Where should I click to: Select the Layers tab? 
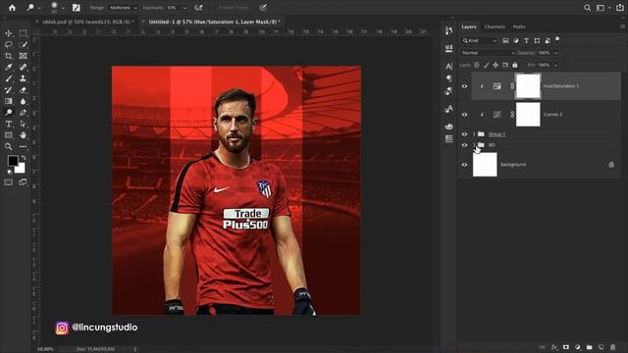[x=469, y=26]
